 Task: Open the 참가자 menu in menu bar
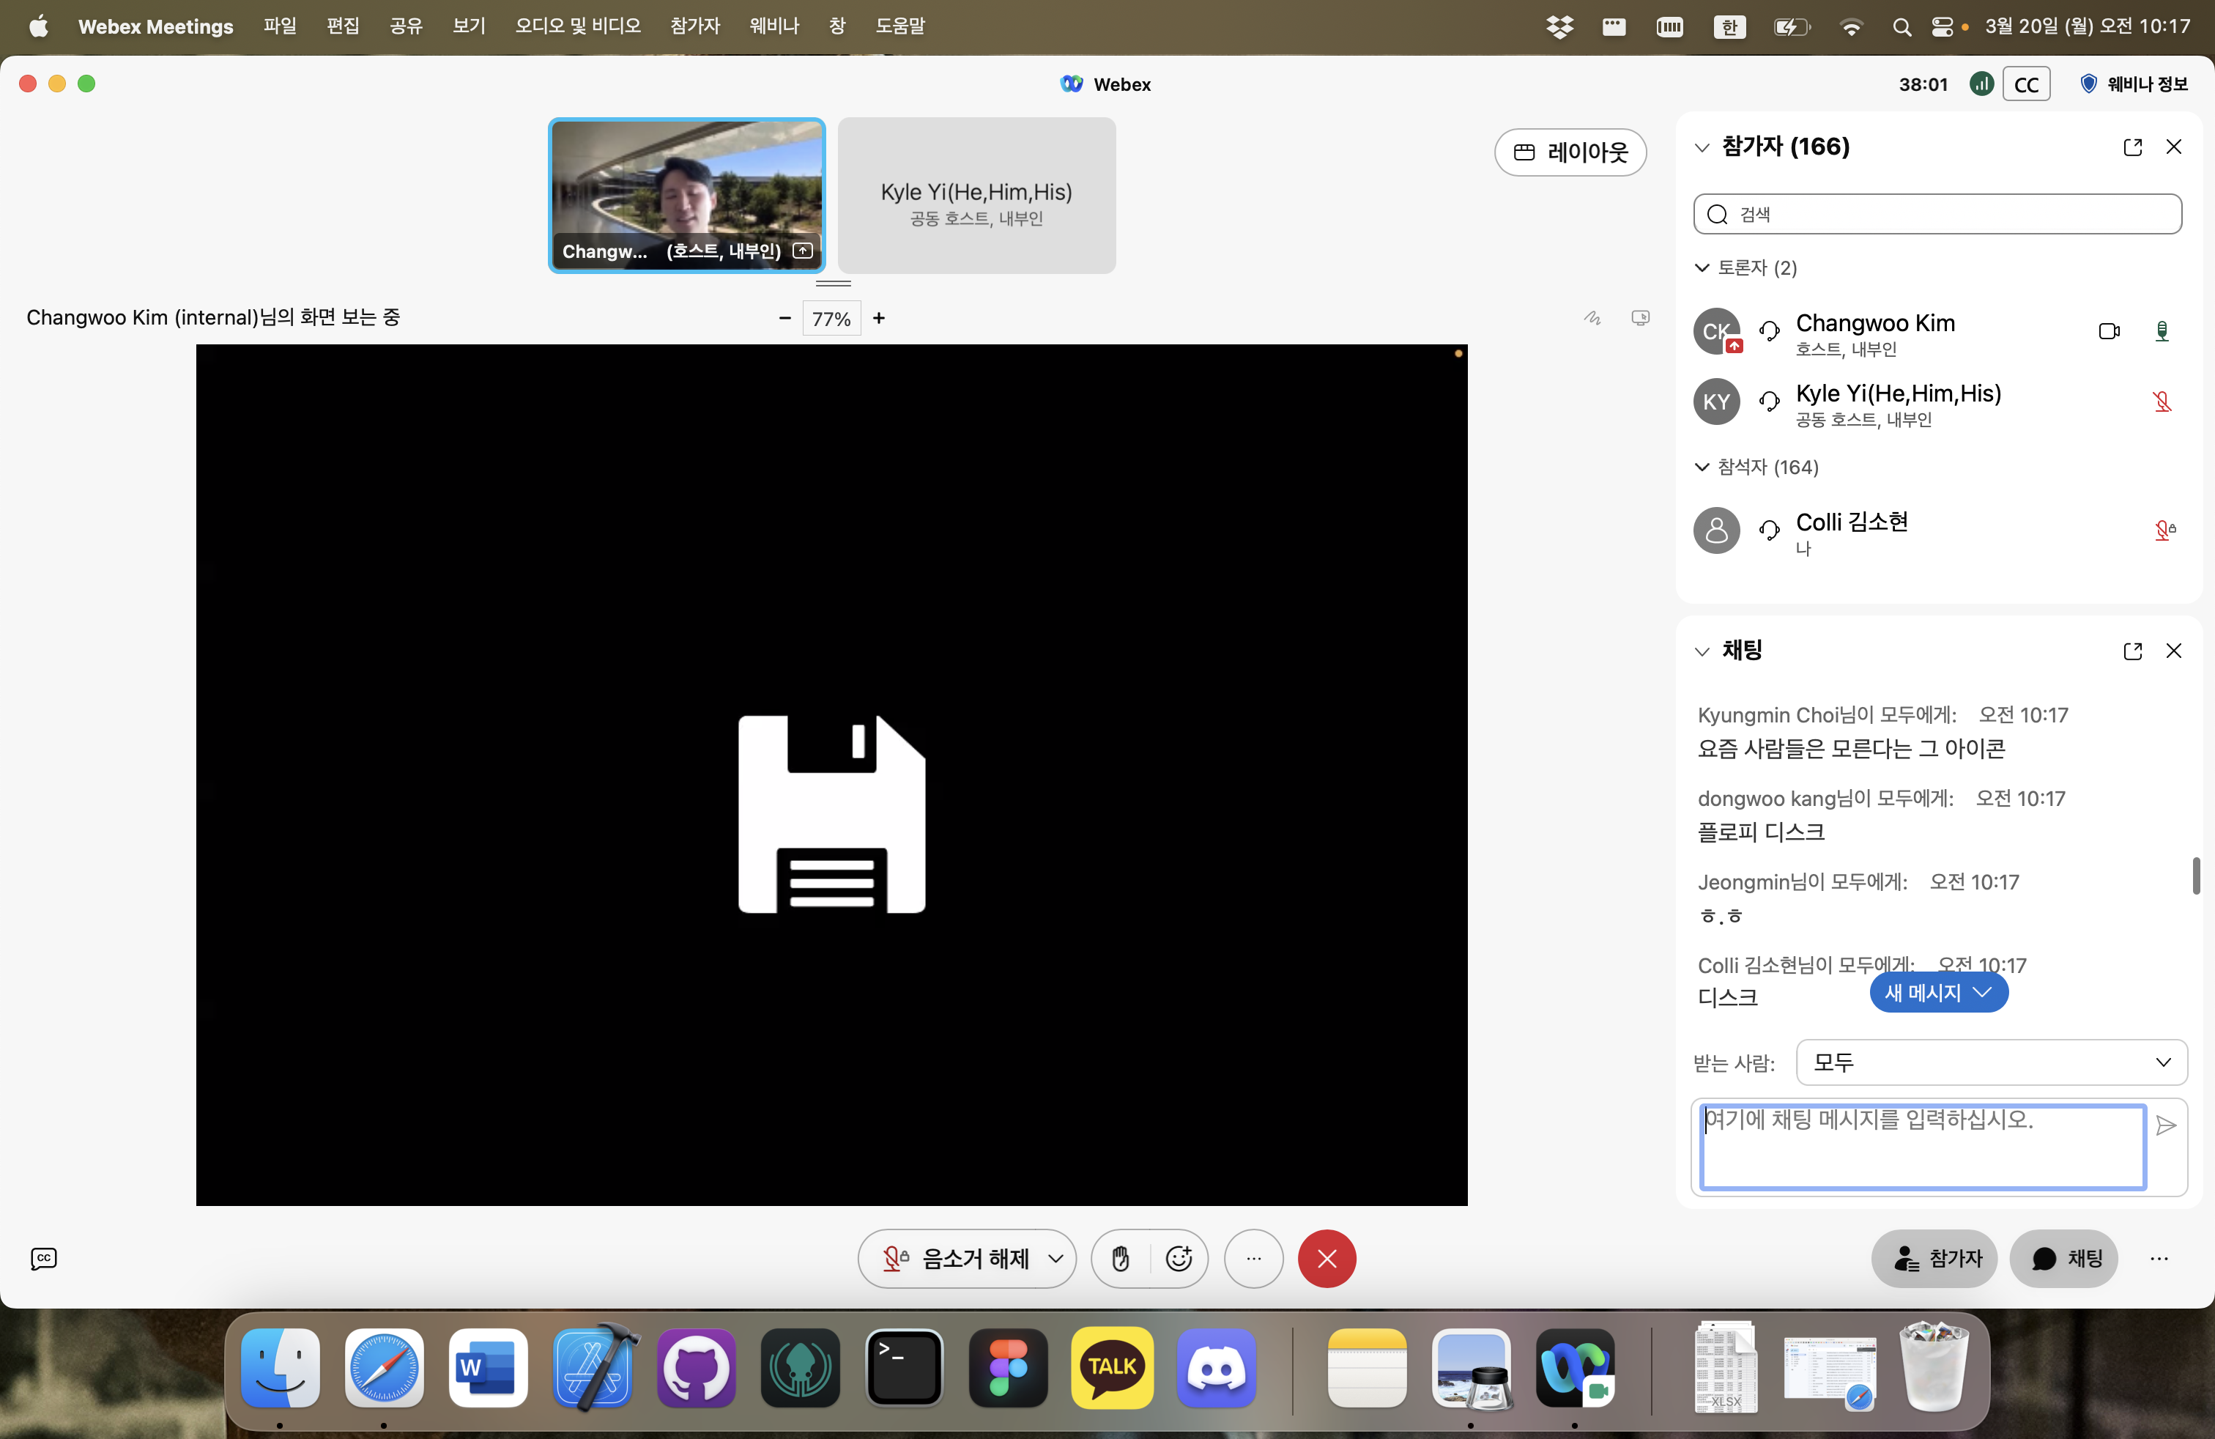[x=695, y=26]
